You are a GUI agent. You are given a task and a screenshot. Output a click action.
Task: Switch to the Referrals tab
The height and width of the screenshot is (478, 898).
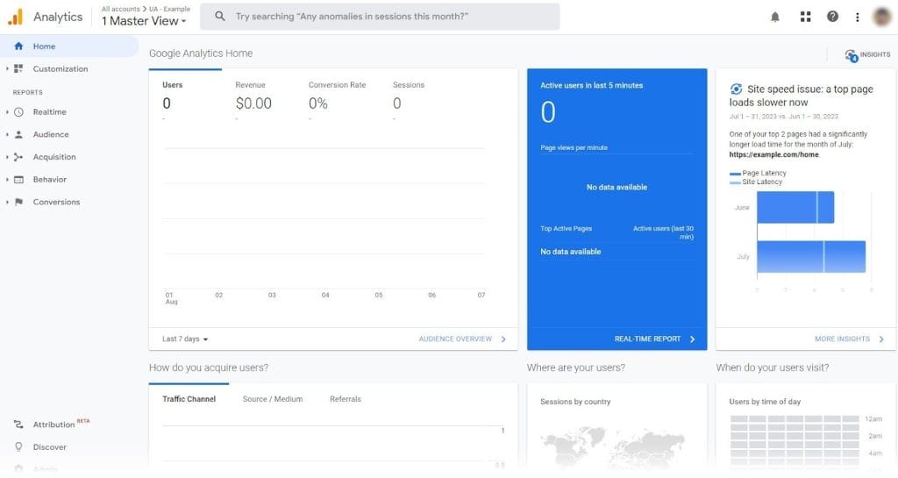pos(345,399)
